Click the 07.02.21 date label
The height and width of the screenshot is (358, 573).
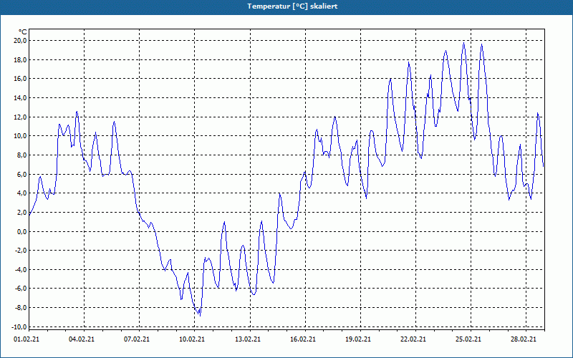[137, 339]
